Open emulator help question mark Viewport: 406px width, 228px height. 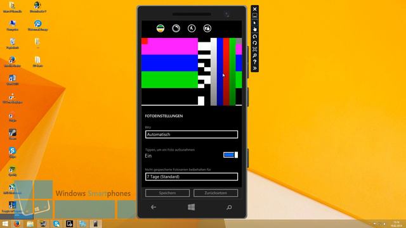click(x=255, y=62)
